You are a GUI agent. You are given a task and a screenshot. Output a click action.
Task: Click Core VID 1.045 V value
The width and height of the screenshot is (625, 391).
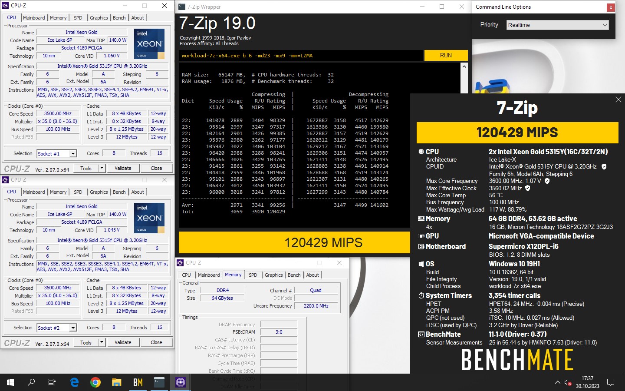112,230
